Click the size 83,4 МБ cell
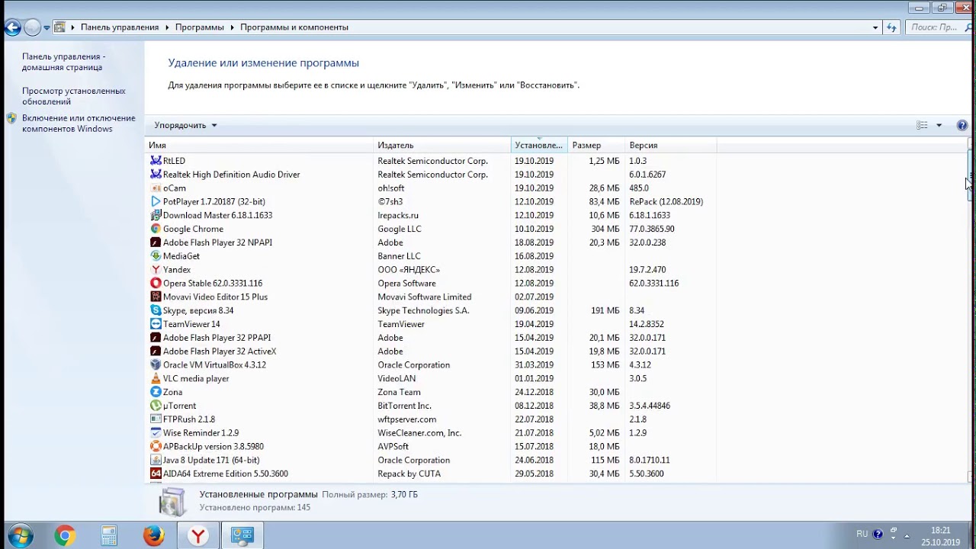The width and height of the screenshot is (976, 549). pyautogui.click(x=604, y=202)
